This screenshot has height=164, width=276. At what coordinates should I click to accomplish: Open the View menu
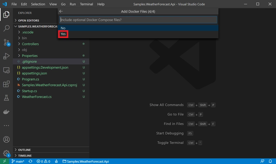[53, 4]
